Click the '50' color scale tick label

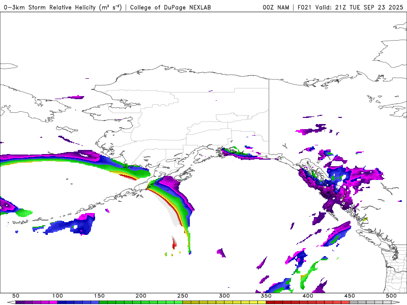point(16,296)
